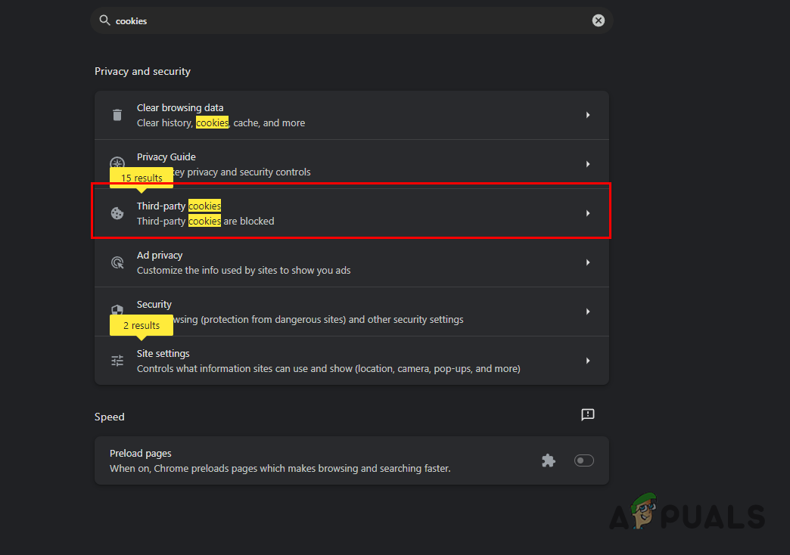Click the 15 results bubble
Viewport: 790px width, 555px height.
pos(142,178)
